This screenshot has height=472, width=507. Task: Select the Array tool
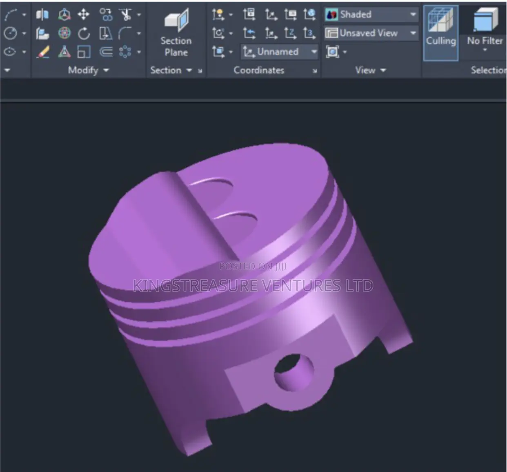click(125, 52)
